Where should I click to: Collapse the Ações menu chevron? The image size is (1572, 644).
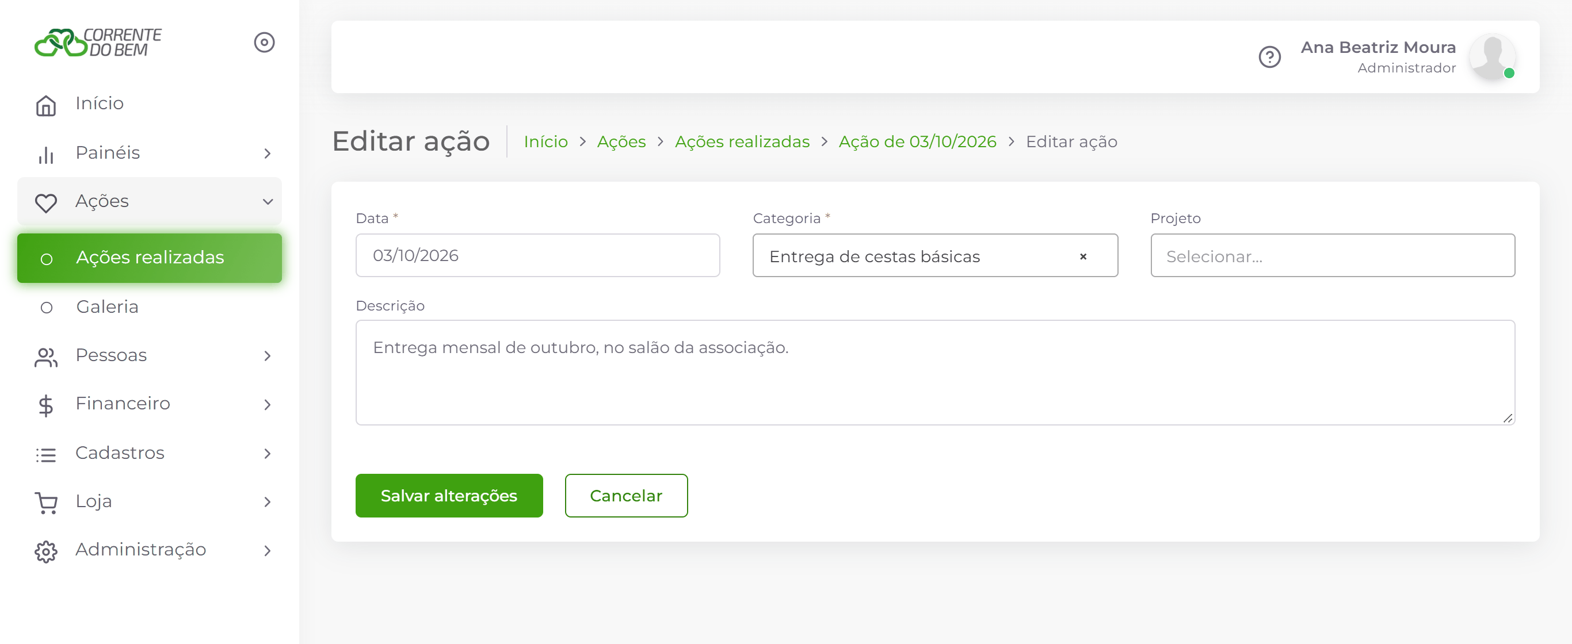click(268, 201)
